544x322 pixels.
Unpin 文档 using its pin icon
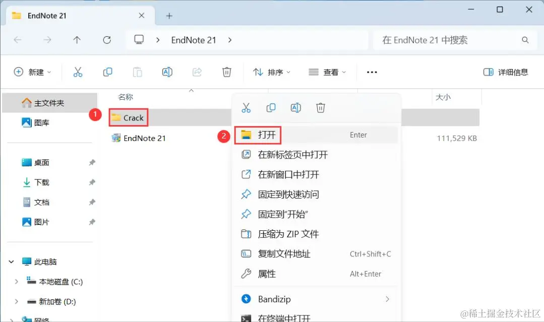tap(92, 202)
